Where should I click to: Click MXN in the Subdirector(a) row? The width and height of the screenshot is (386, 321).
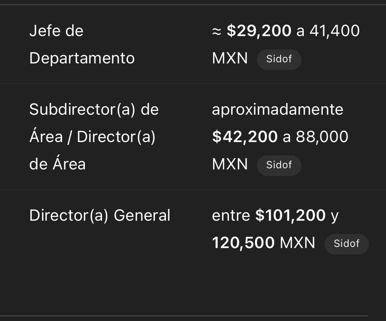coord(230,164)
